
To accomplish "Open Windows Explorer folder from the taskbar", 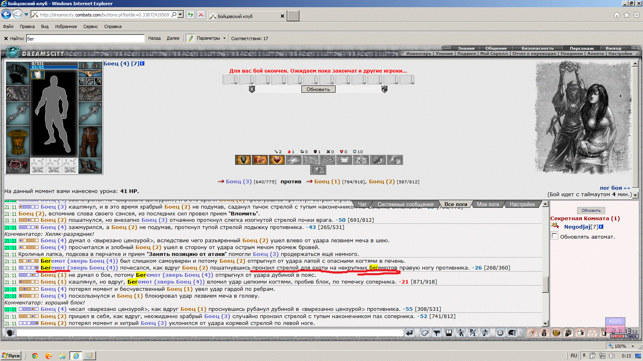I will pyautogui.click(x=62, y=355).
